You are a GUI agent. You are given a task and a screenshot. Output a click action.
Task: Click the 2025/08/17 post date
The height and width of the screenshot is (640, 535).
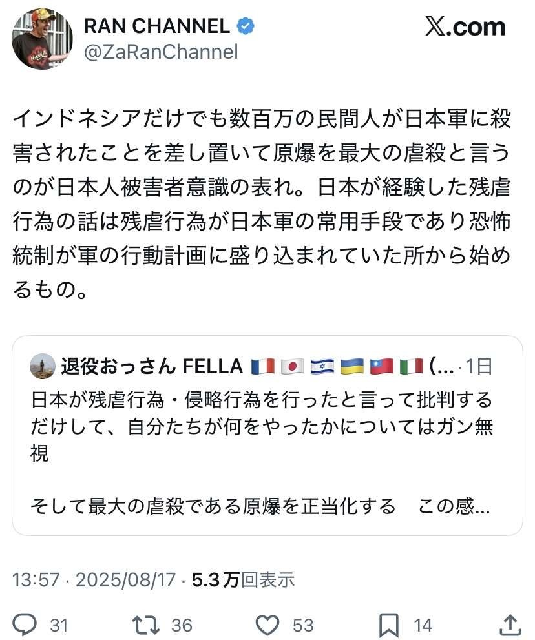click(125, 579)
